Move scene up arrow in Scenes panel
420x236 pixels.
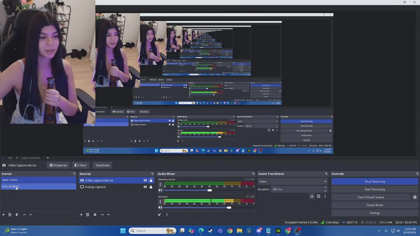(x=24, y=215)
